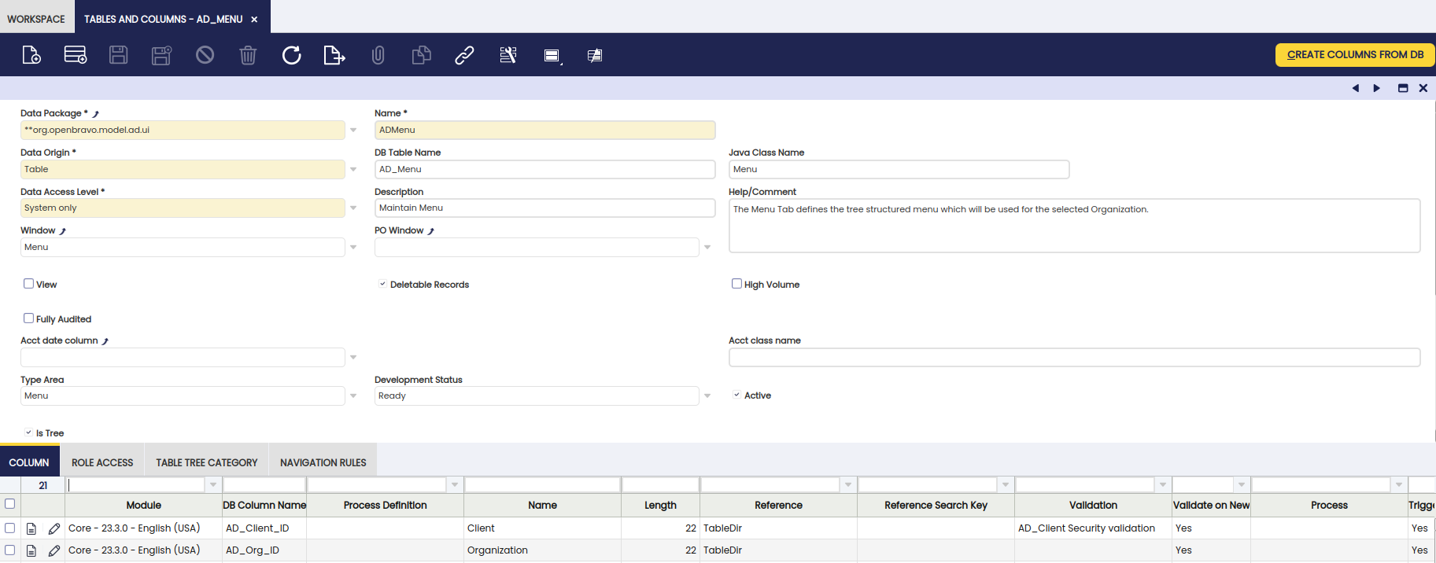Open form for AD_Client_ID row

pos(31,528)
